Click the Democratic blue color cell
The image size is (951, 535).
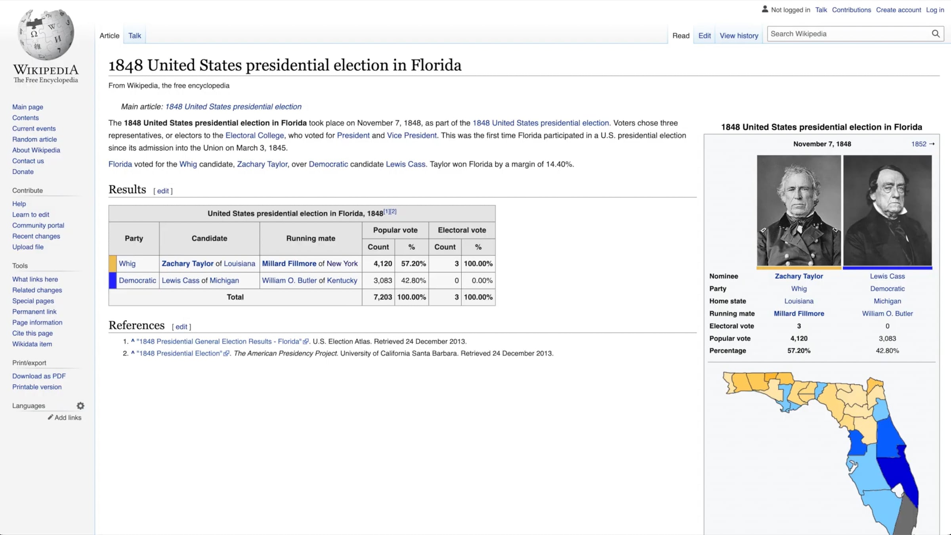113,281
